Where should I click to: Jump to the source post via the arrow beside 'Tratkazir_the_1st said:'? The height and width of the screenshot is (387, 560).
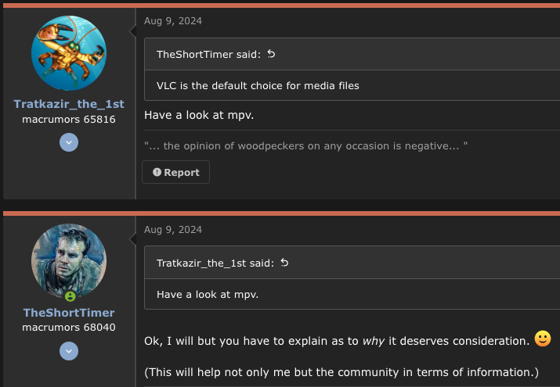tap(284, 263)
